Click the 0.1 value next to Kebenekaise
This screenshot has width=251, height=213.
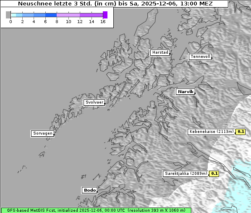pos(241,132)
